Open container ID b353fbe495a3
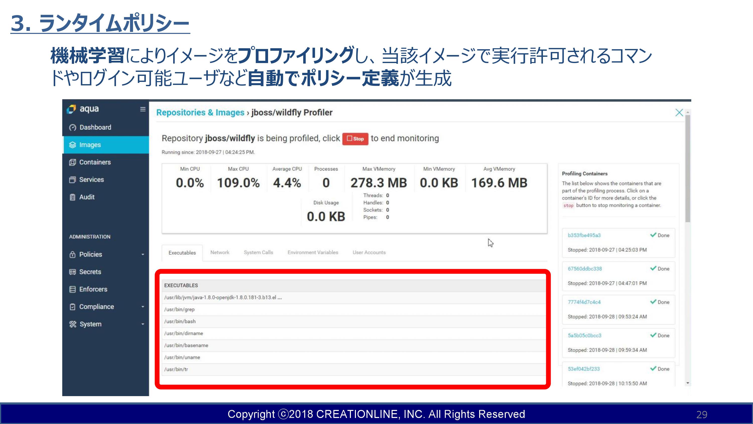Image resolution: width=753 pixels, height=424 pixels. (x=584, y=235)
